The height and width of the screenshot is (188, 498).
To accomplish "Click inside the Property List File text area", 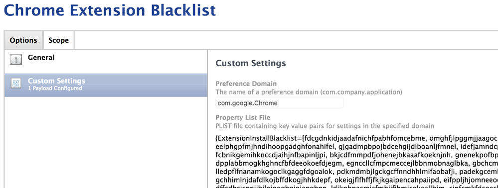I will (x=356, y=161).
